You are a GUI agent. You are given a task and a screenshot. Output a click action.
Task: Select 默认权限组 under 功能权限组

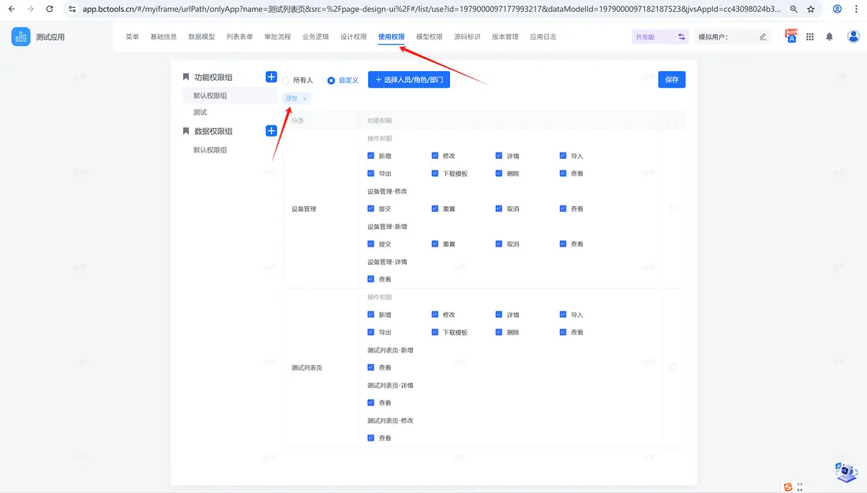(230, 96)
